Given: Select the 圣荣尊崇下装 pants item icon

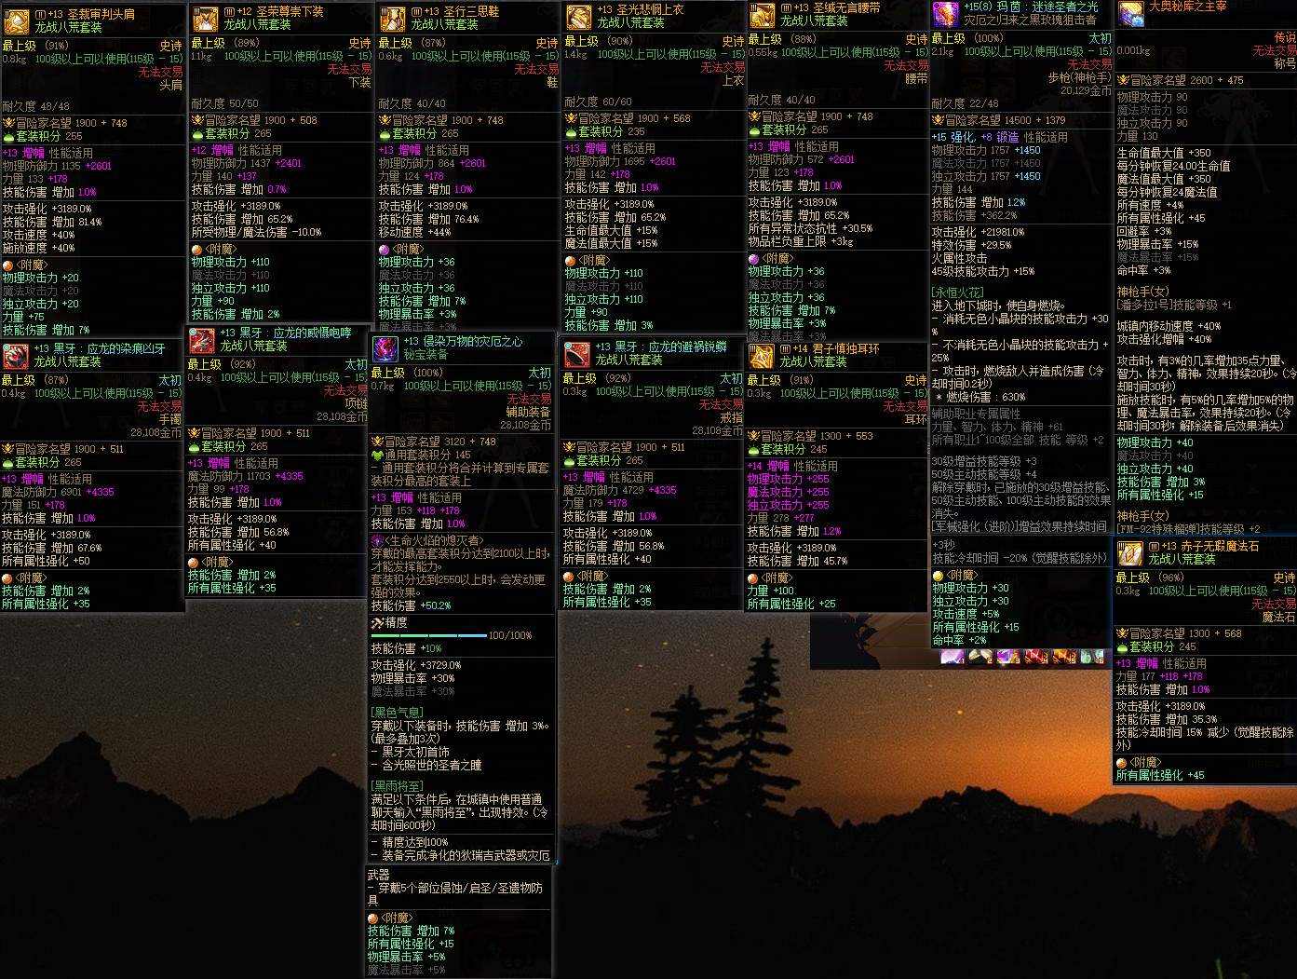Looking at the screenshot, I should click(205, 18).
